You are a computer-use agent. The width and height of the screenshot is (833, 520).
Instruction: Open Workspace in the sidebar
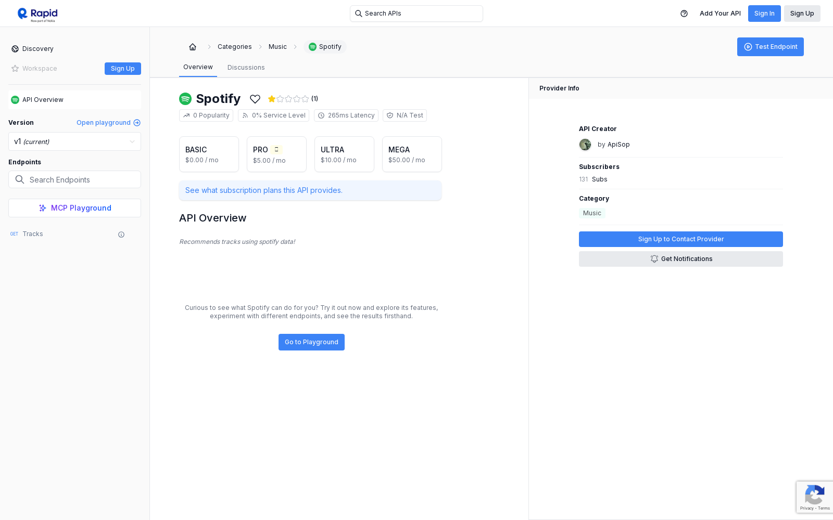(x=34, y=69)
